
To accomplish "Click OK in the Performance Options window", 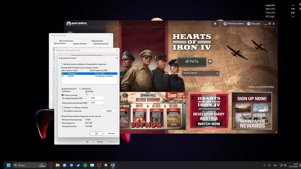I will [87, 142].
